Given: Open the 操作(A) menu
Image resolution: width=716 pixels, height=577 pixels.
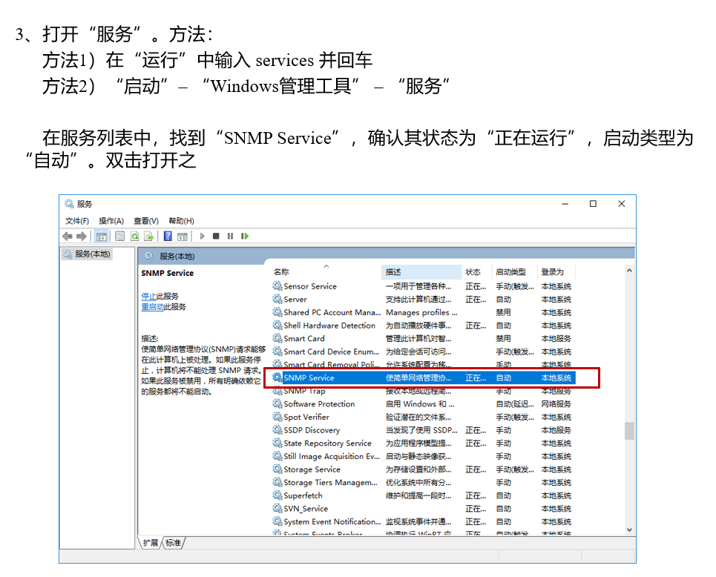Looking at the screenshot, I should 111,221.
